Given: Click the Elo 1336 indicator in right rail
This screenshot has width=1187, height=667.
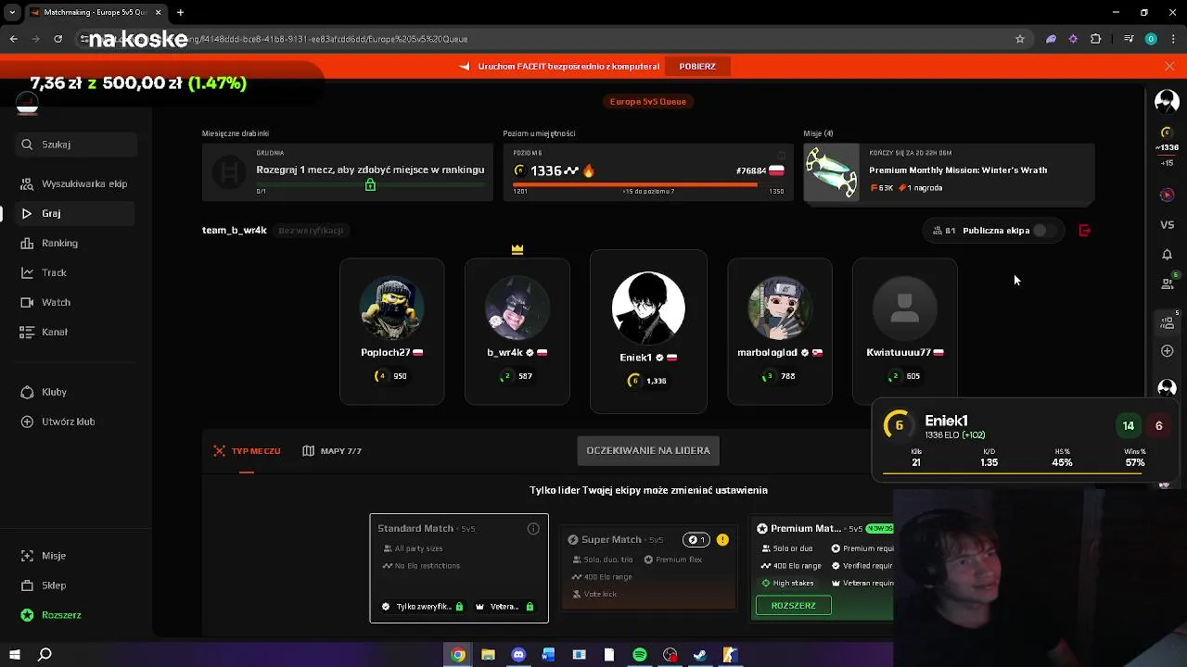Looking at the screenshot, I should tap(1167, 141).
